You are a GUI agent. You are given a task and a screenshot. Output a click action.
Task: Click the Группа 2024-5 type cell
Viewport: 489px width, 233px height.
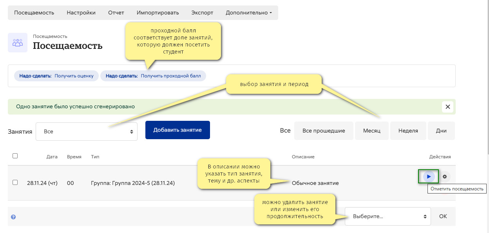pos(133,183)
